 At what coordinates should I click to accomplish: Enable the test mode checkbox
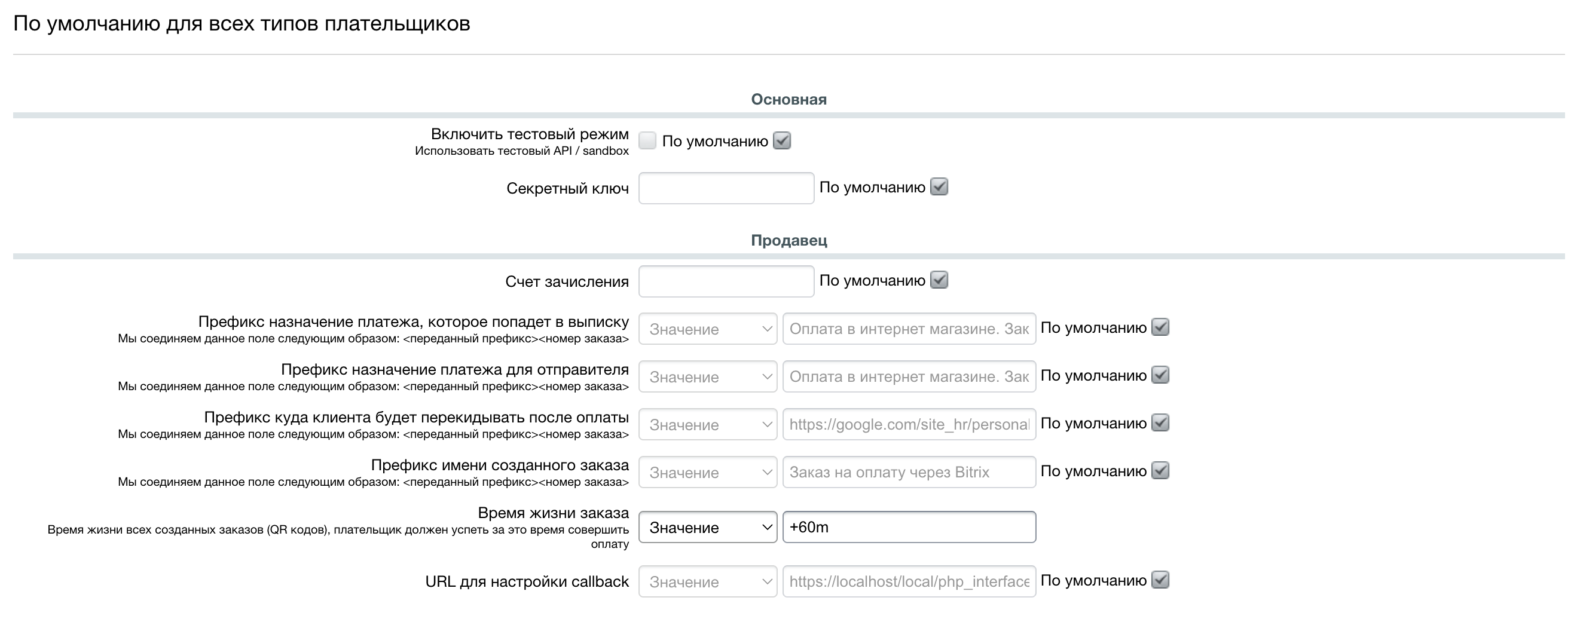(647, 141)
